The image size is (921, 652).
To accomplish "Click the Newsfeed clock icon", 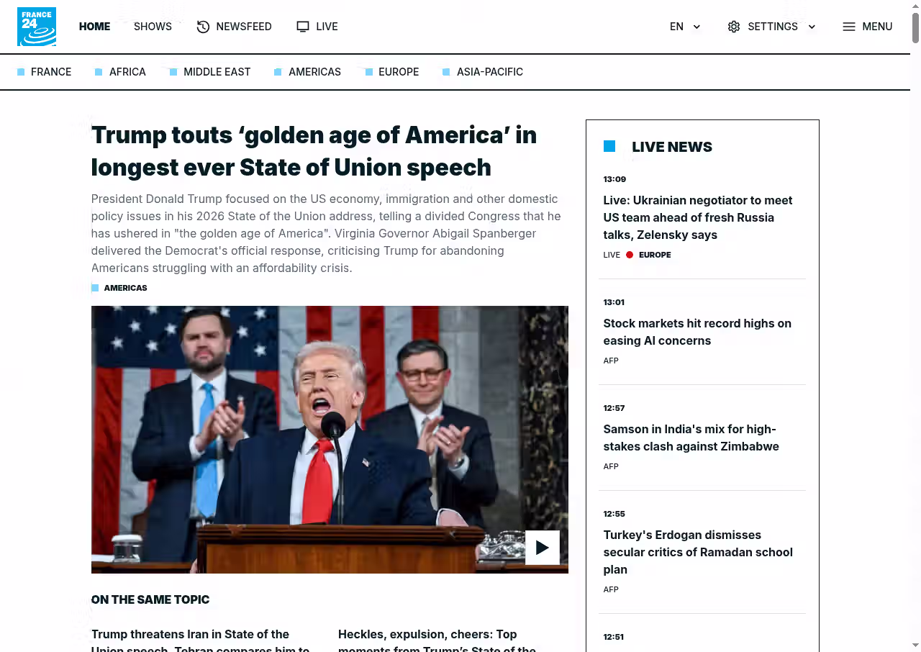I will [x=204, y=27].
